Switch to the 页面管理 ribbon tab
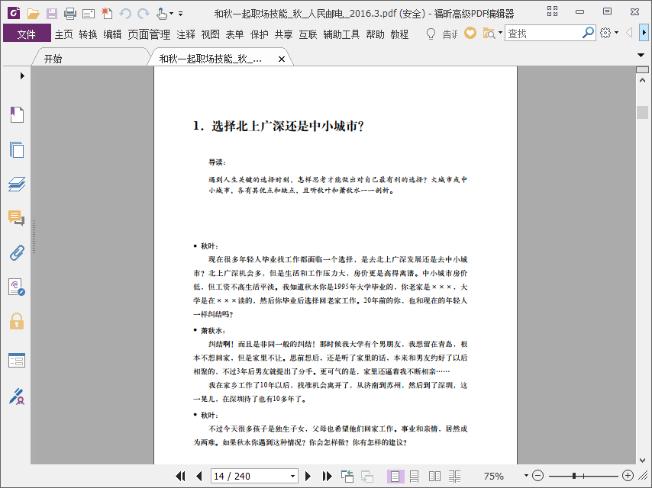Image resolution: width=652 pixels, height=488 pixels. (149, 34)
